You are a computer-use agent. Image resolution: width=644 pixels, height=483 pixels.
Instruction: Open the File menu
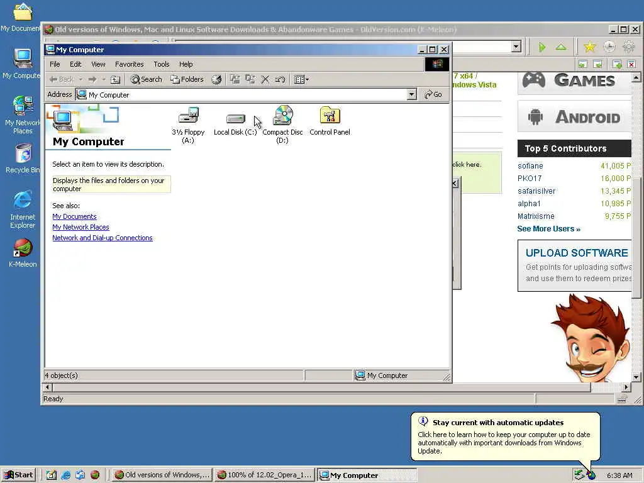(55, 64)
